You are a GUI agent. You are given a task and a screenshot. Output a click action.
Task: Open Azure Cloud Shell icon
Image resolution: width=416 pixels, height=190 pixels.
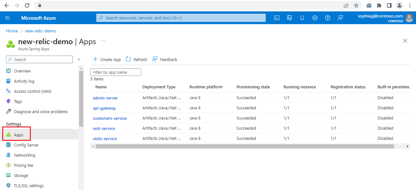[x=277, y=18]
